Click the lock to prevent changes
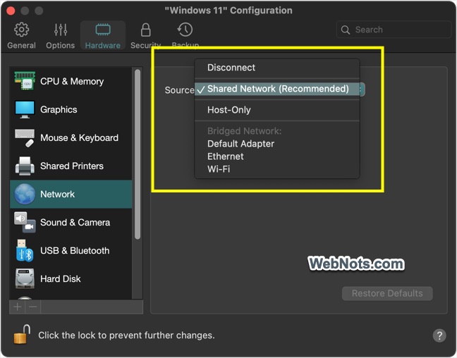Image resolution: width=457 pixels, height=358 pixels. point(22,335)
